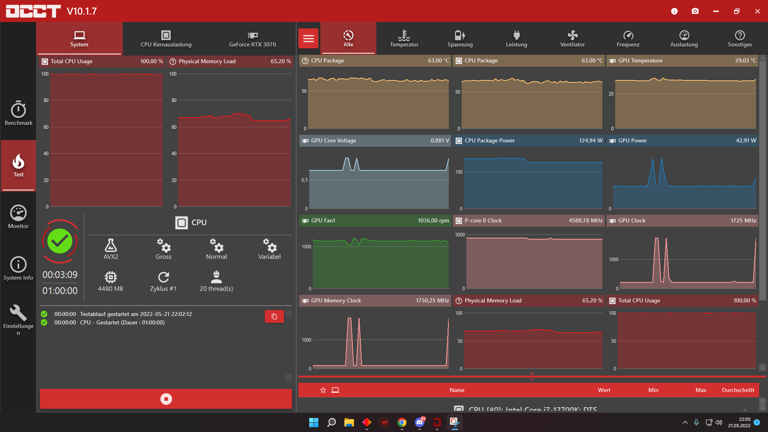Screen dimensions: 768x432
Task: Open System Info from sidebar
Action: coord(18,268)
